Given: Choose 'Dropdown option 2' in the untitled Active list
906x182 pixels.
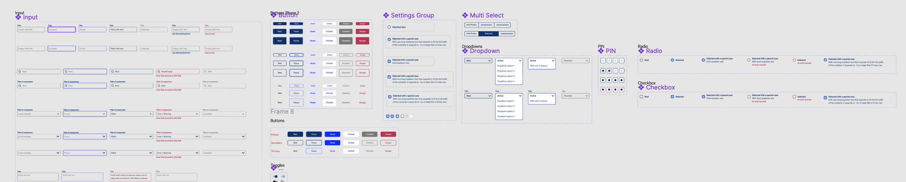Looking at the screenshot, I should [506, 71].
